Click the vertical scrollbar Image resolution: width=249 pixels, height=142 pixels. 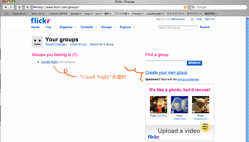[x=247, y=79]
